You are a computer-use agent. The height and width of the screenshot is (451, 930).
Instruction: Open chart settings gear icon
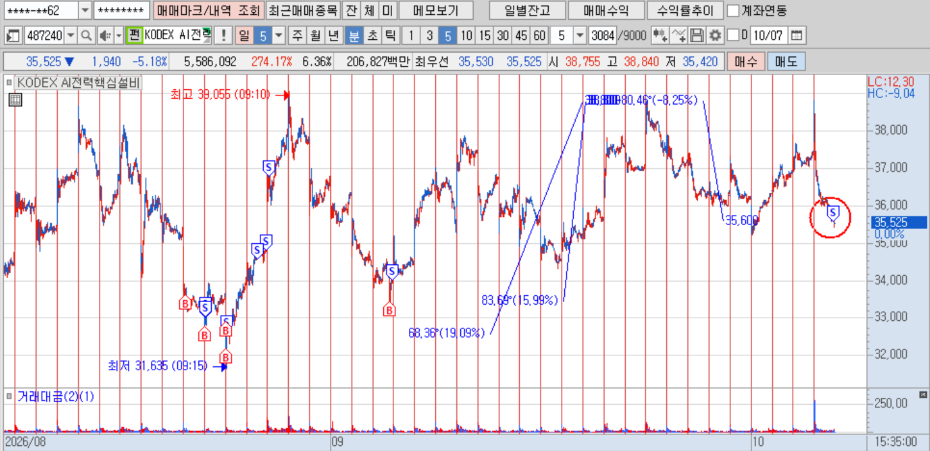715,35
